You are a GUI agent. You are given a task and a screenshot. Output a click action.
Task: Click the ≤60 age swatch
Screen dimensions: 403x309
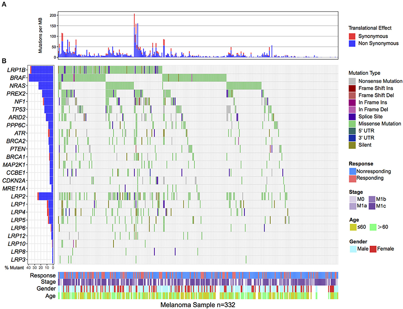[x=353, y=227]
